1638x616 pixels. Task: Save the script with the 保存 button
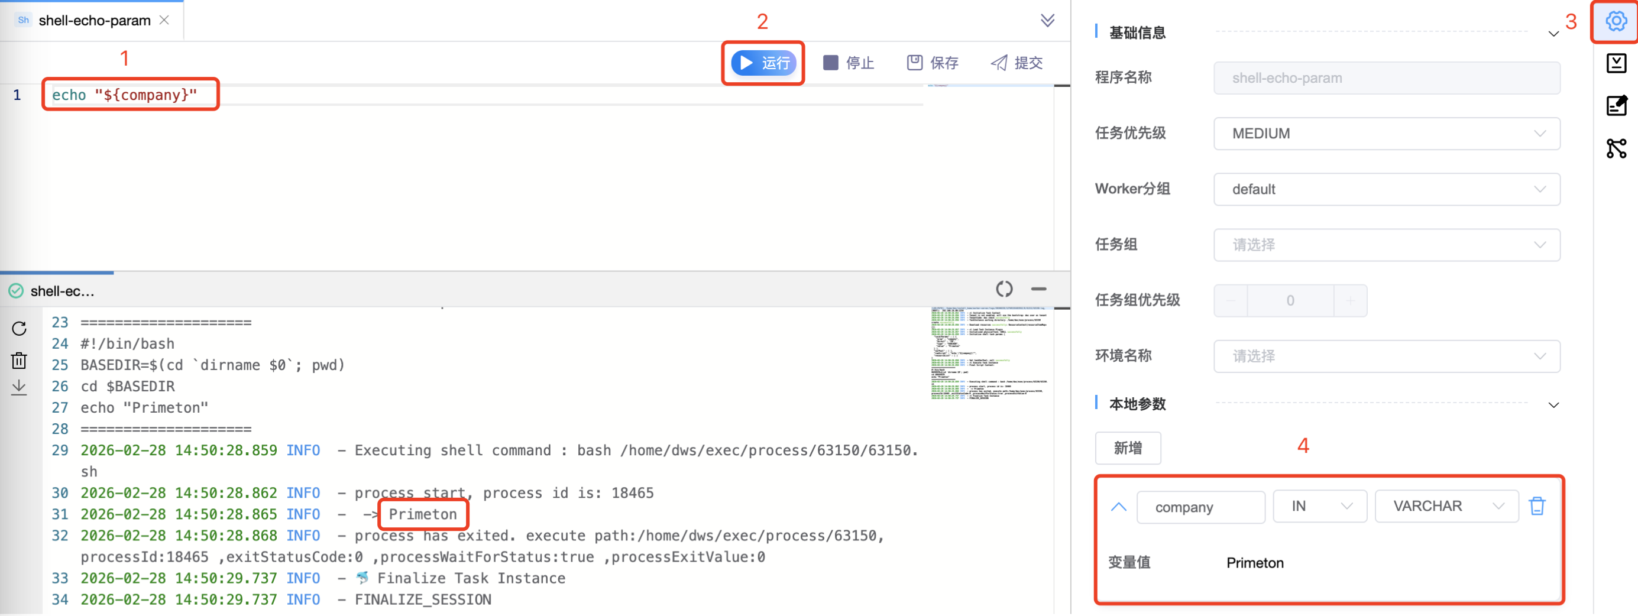click(x=932, y=63)
